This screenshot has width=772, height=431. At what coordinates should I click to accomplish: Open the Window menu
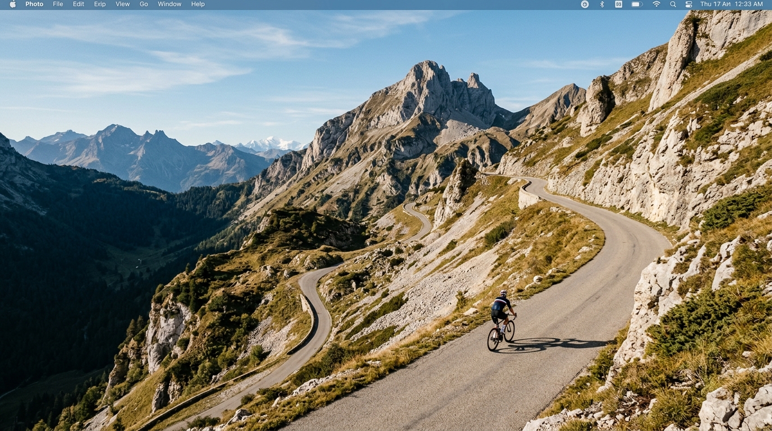(x=169, y=4)
